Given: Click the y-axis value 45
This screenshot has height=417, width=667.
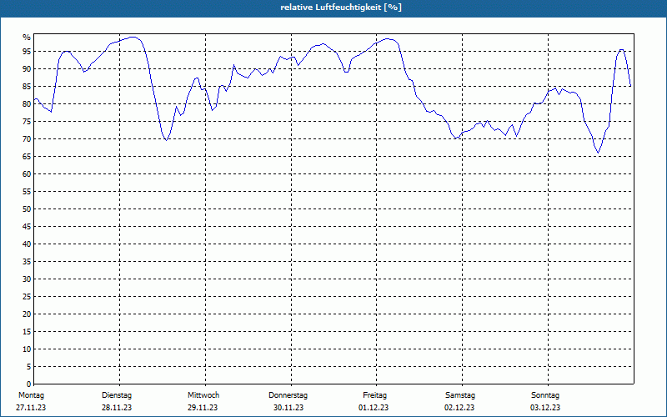Looking at the screenshot, I should [x=27, y=226].
